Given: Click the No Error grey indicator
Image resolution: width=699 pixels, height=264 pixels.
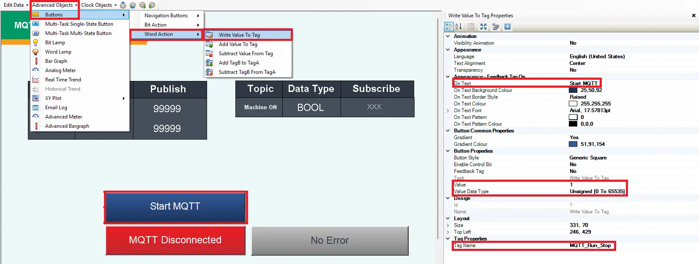Looking at the screenshot, I should pos(330,241).
